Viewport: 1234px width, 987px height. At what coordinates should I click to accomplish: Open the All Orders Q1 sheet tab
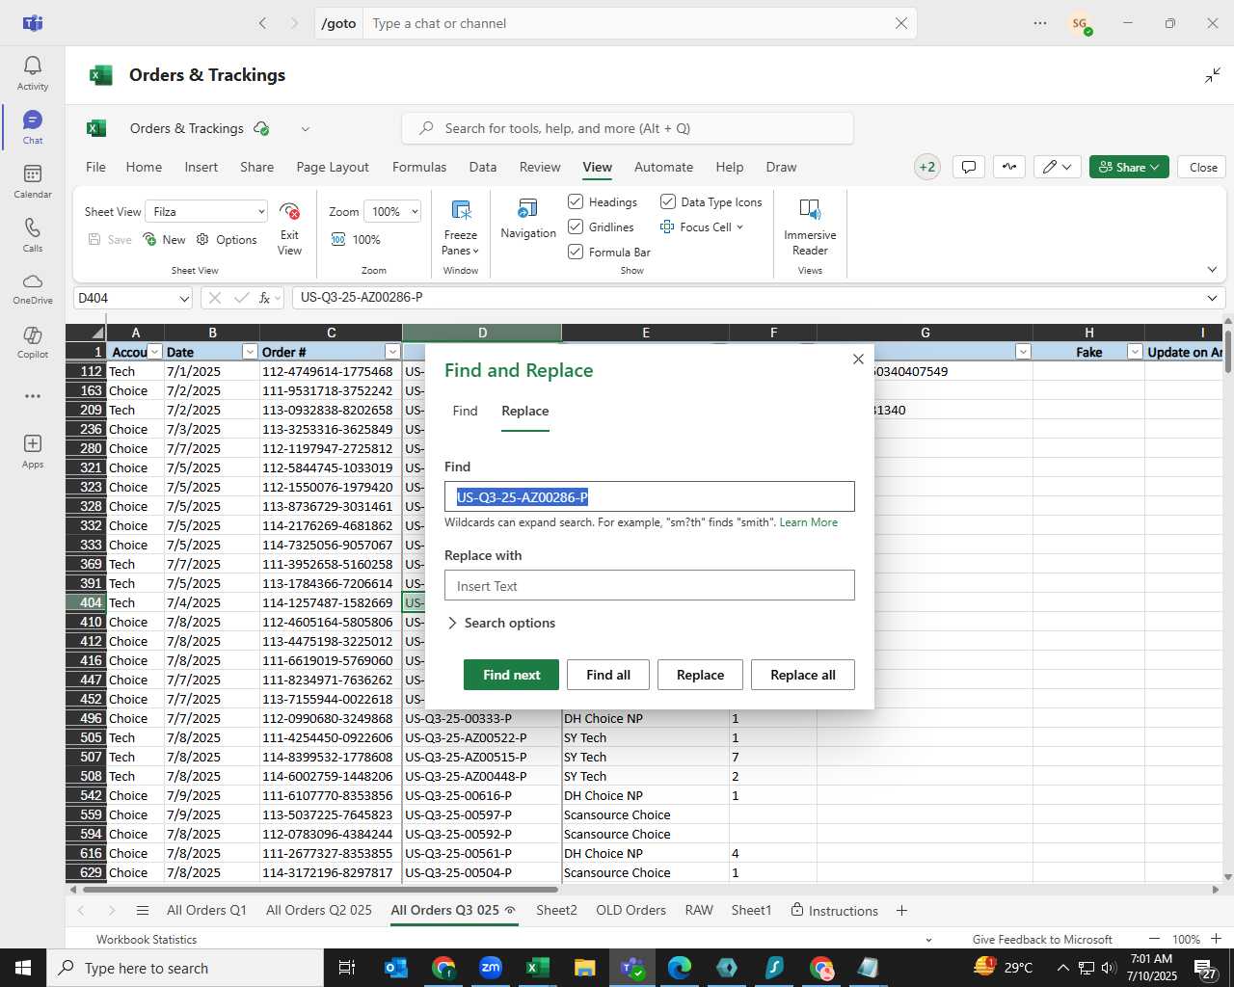206,910
